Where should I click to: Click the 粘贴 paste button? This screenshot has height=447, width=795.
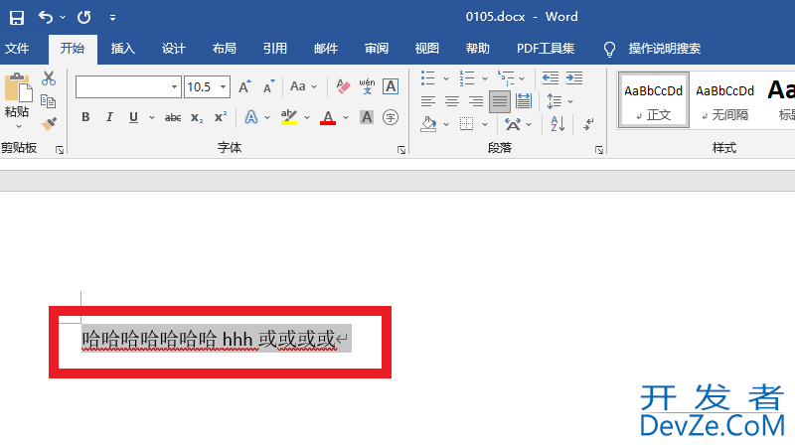[17, 95]
